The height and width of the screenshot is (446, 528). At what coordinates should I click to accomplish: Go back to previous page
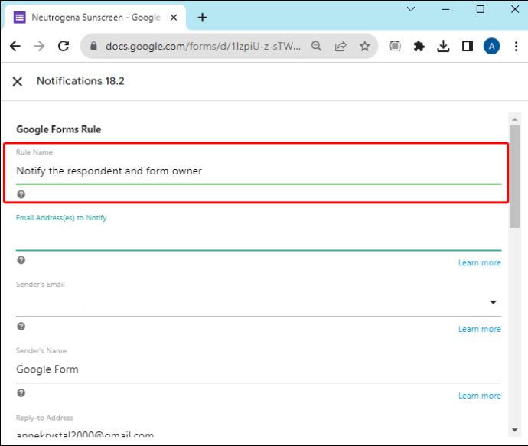pyautogui.click(x=15, y=46)
